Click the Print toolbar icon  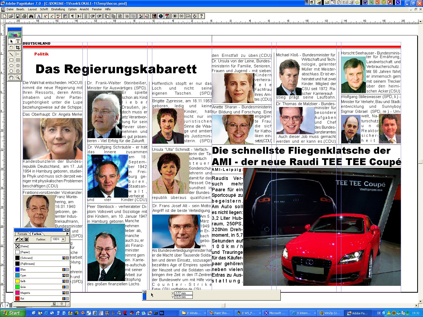pyautogui.click(x=24, y=16)
